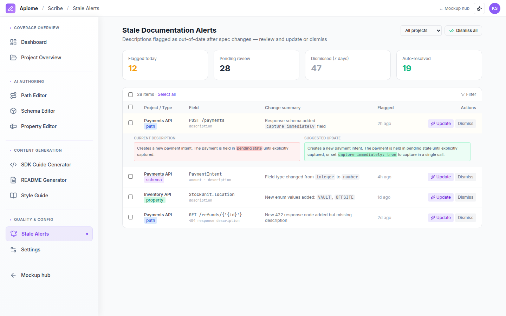This screenshot has height=316, width=506.
Task: Click the Scribe breadcrumb
Action: pos(55,8)
